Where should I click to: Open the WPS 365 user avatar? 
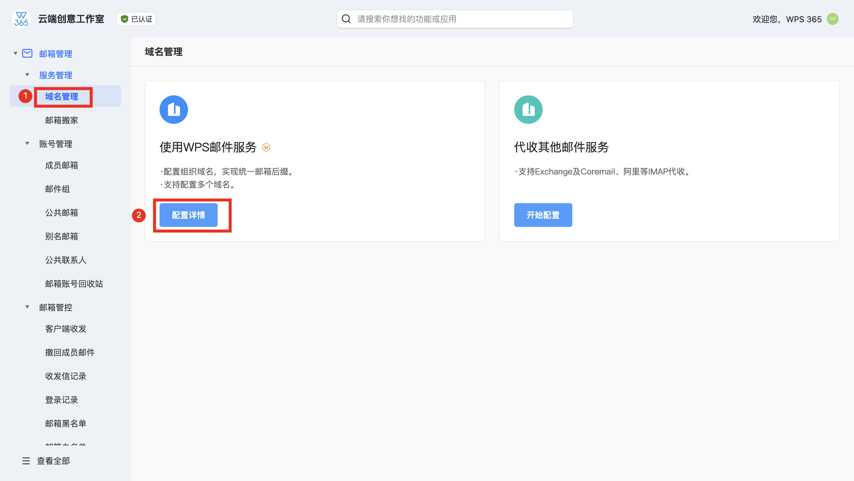tap(832, 19)
